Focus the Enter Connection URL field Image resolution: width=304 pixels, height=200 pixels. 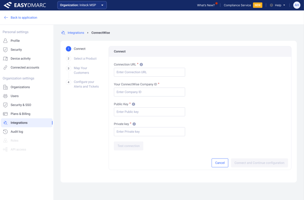149,72
